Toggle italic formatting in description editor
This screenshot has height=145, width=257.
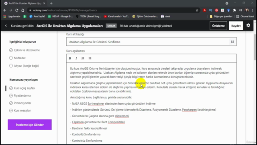coord(76,58)
